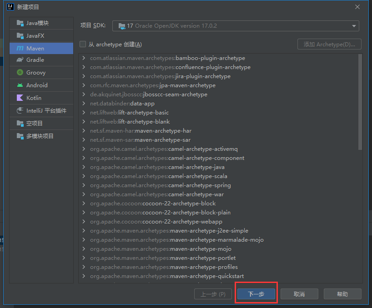The image size is (372, 308).
Task: Select maven-archetype-portlet row
Action: [x=218, y=258]
